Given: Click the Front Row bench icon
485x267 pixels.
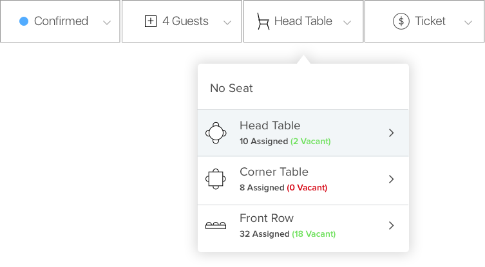Looking at the screenshot, I should 216,226.
